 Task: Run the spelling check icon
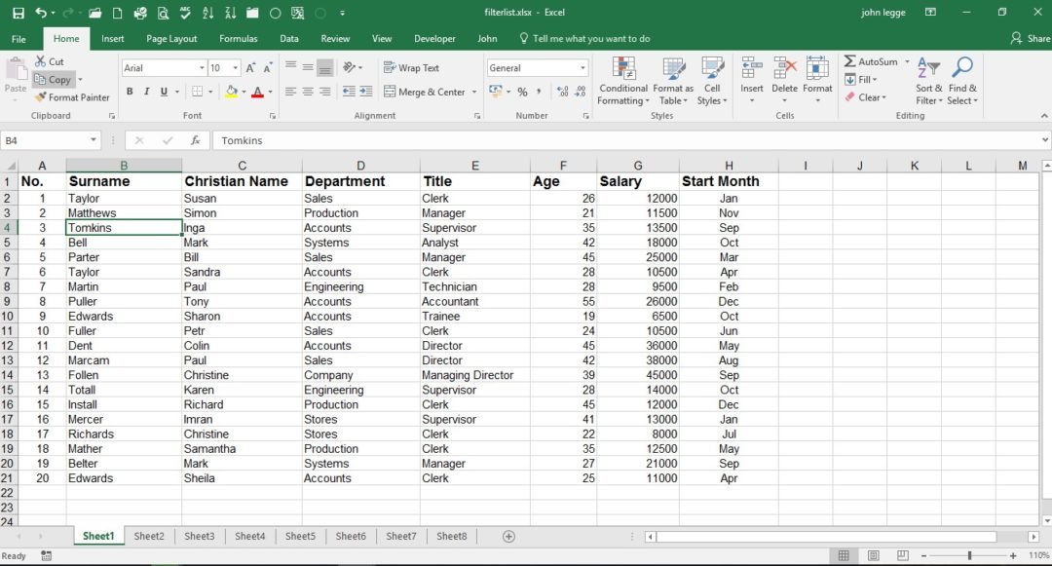click(185, 13)
